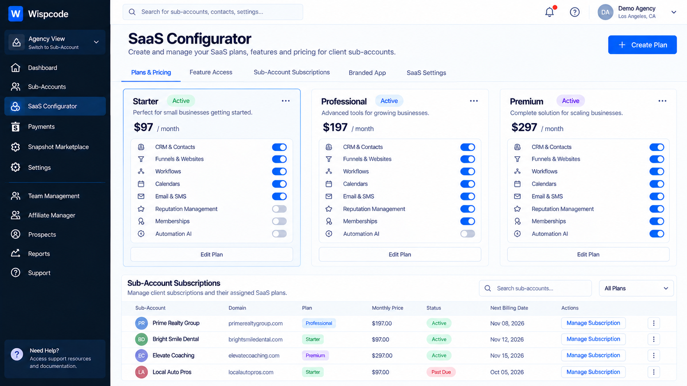Image resolution: width=687 pixels, height=386 pixels.
Task: Enable Automation AI on Professional plan
Action: tap(468, 234)
